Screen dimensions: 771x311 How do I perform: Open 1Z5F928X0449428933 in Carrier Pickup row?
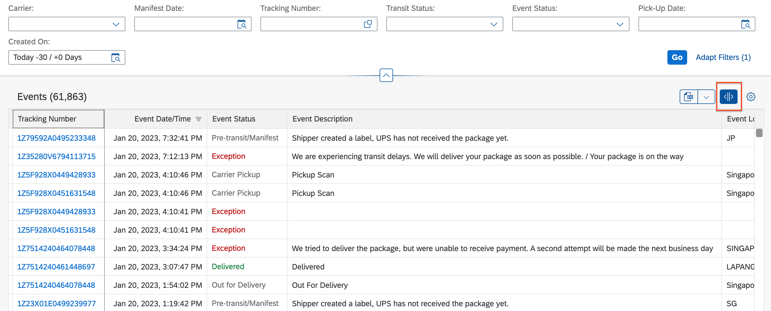pyautogui.click(x=56, y=175)
